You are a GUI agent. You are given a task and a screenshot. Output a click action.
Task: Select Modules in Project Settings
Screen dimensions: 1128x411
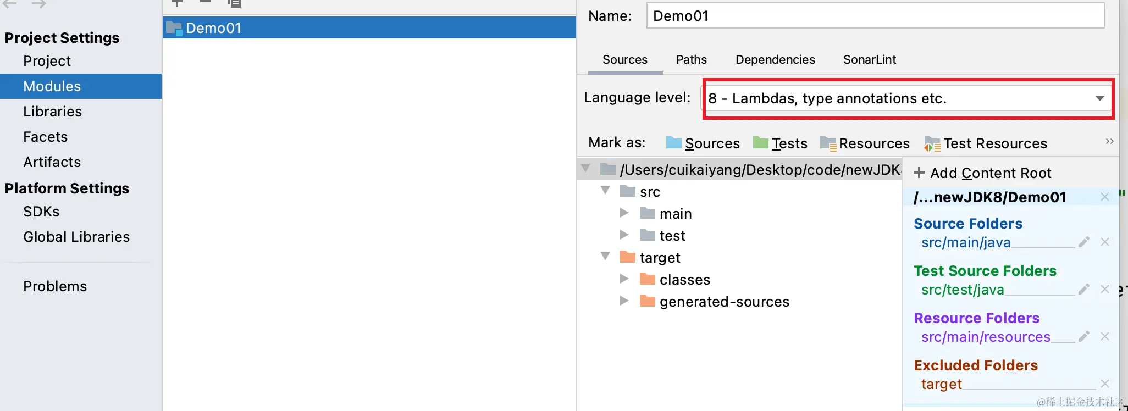81,86
